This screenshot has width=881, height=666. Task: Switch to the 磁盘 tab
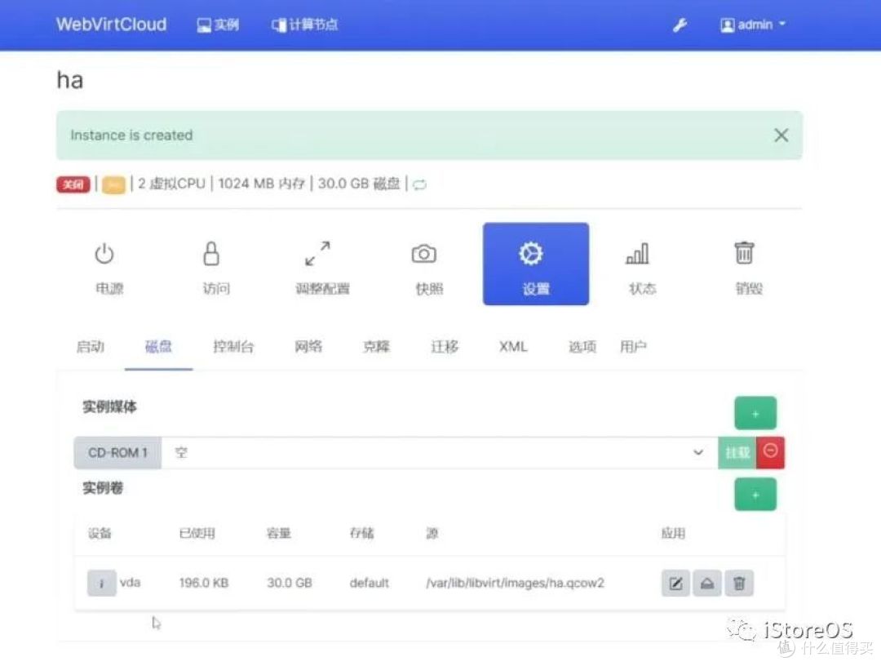tap(158, 347)
